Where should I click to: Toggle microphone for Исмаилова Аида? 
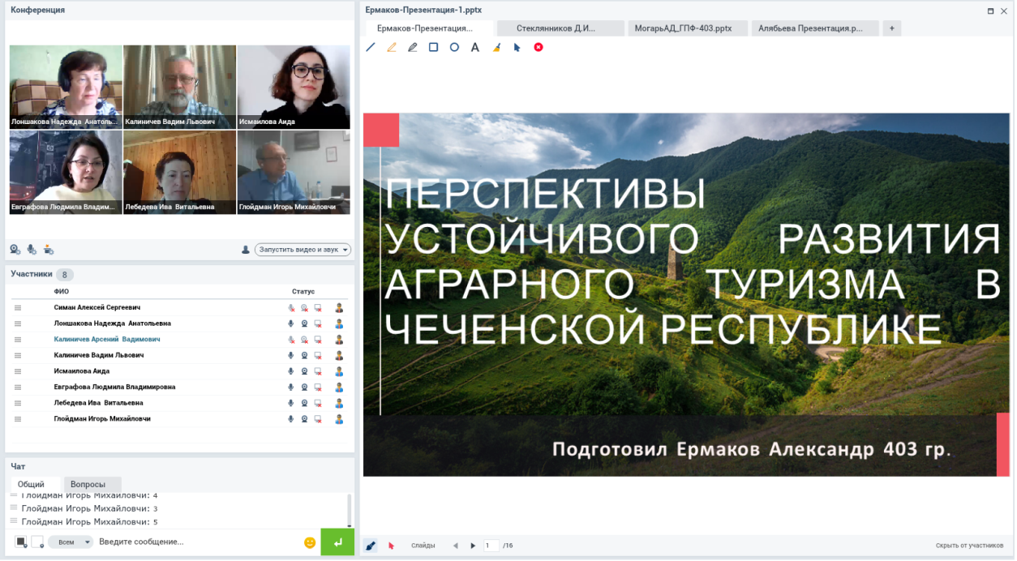pos(290,371)
